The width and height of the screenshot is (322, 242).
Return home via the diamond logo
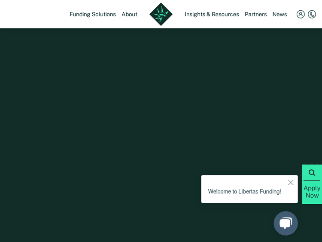coord(161,14)
